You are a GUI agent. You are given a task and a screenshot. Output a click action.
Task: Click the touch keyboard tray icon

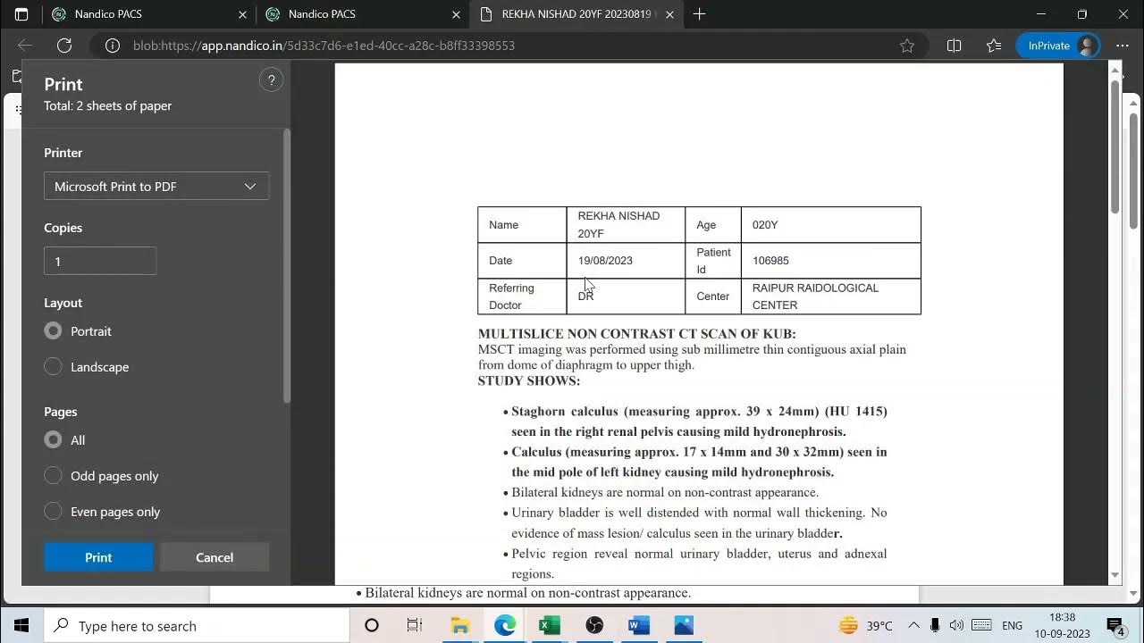pos(981,625)
